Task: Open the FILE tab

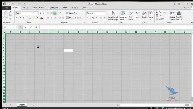Action: [x=6, y=8]
